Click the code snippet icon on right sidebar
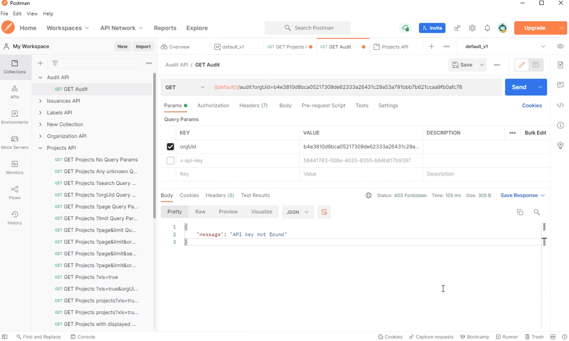569x341 pixels. (560, 105)
